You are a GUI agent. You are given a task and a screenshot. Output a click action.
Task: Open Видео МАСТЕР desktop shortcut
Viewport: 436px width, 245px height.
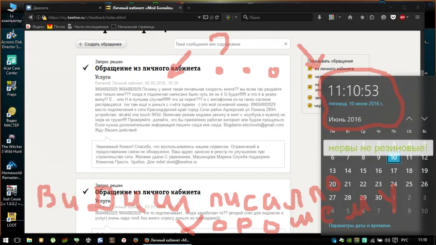[12, 117]
